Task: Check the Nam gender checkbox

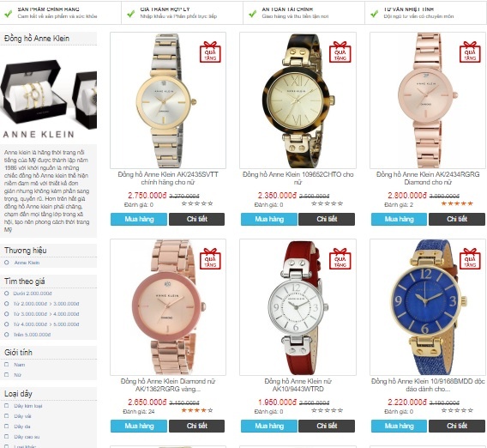Action: coord(7,365)
